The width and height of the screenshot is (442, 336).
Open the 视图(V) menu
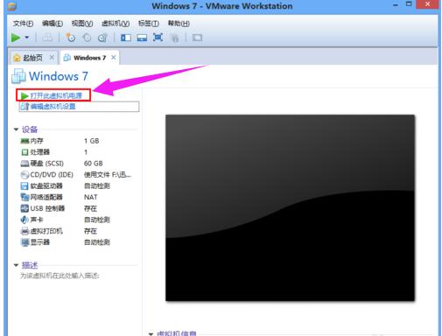(x=82, y=24)
